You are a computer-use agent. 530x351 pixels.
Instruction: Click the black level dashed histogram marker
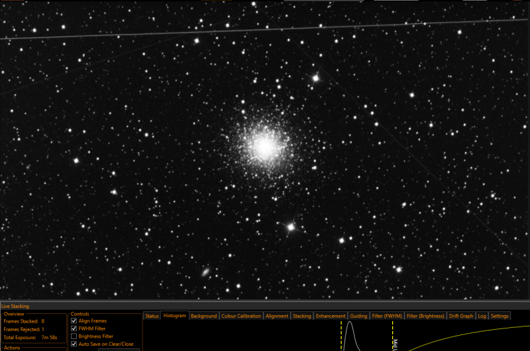[341, 336]
